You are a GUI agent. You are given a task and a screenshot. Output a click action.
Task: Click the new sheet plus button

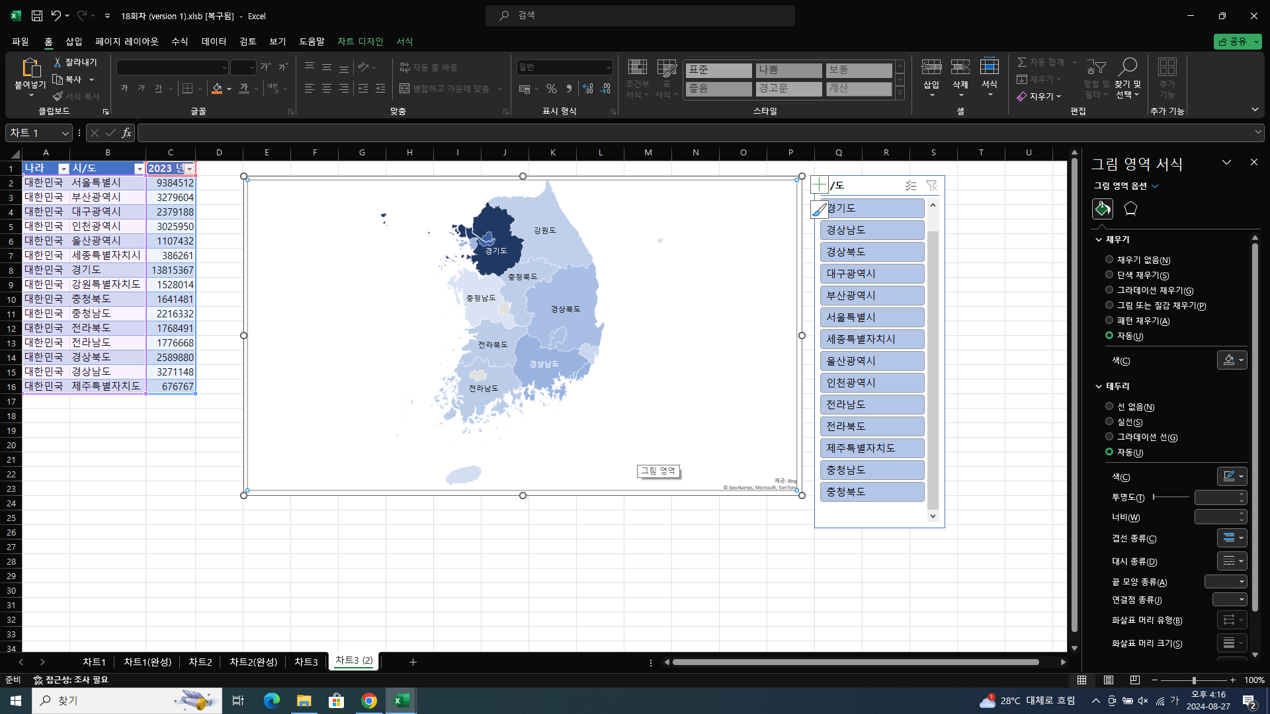click(x=413, y=662)
